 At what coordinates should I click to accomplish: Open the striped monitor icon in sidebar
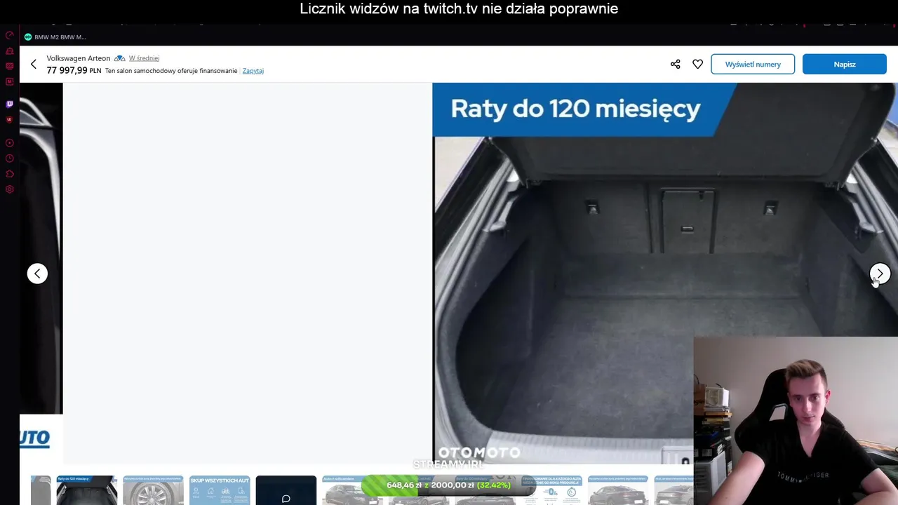click(x=9, y=66)
